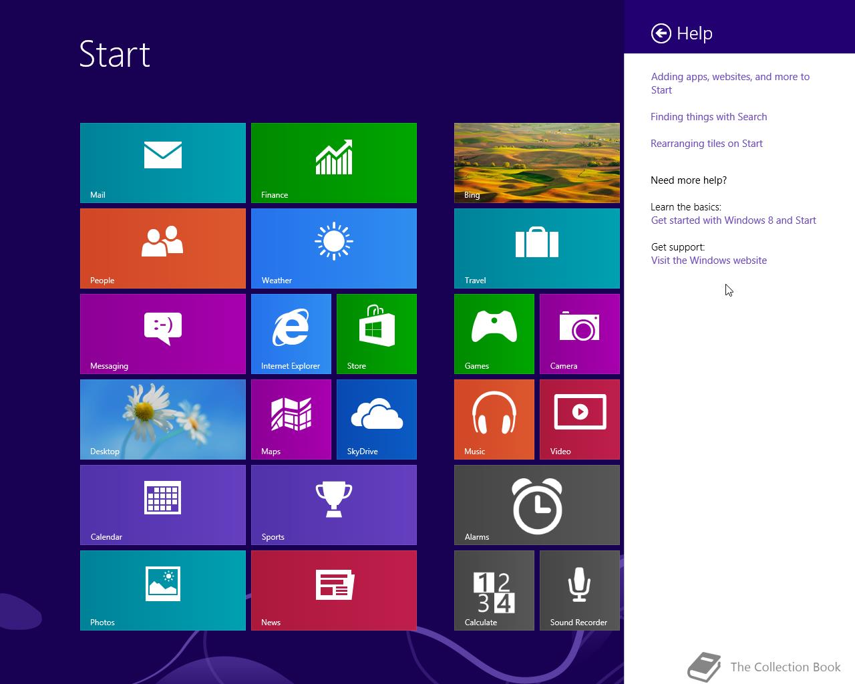
Task: Go back using the Help arrow
Action: click(661, 33)
